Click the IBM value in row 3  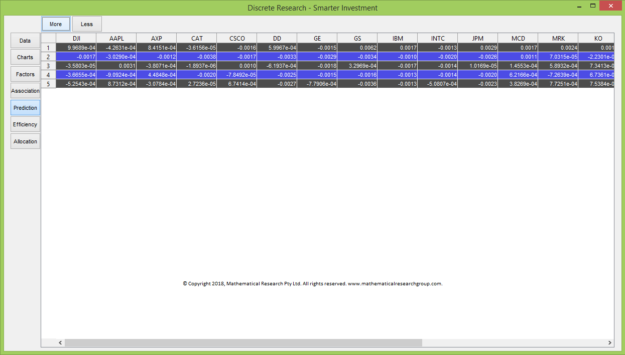coord(397,66)
